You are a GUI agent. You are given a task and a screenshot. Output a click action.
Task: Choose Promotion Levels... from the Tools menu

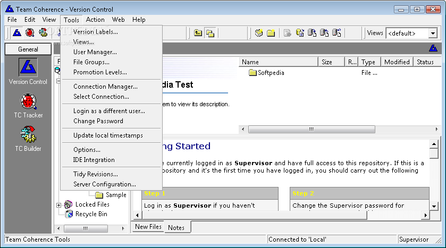[x=112, y=72]
